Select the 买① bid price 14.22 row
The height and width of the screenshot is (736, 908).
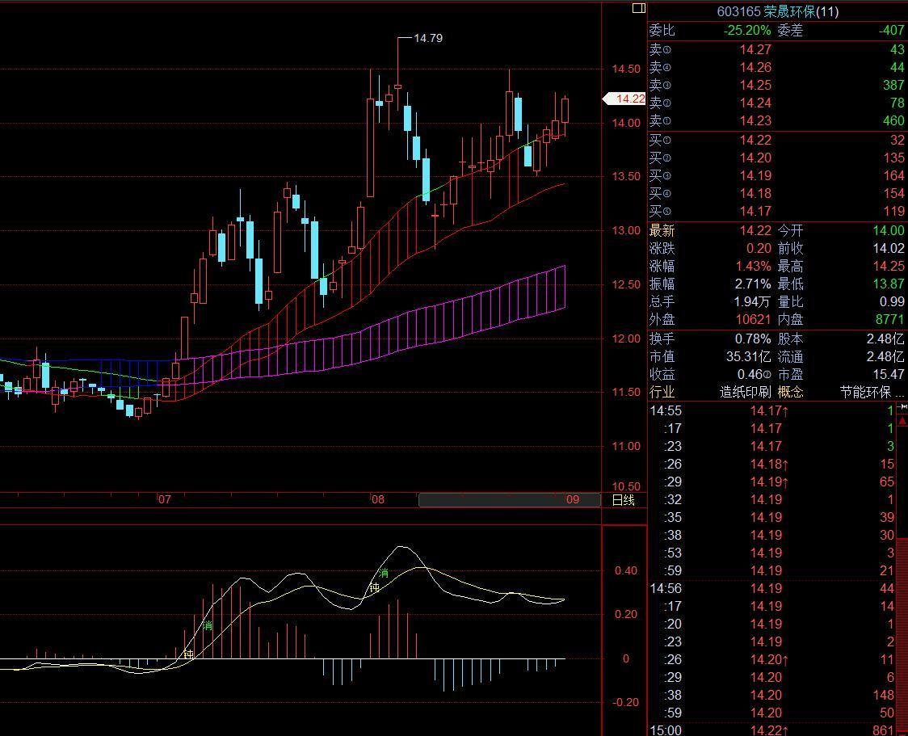[776, 140]
